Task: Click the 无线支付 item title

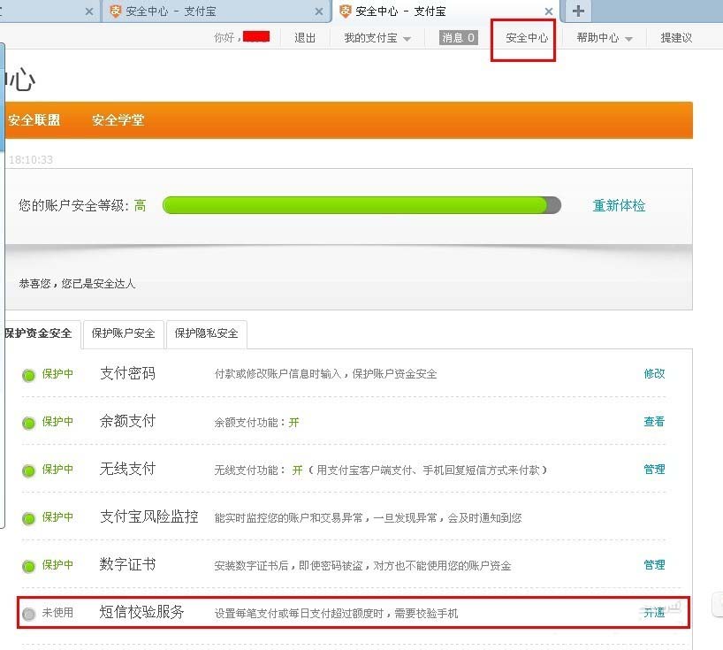Action: (x=128, y=469)
